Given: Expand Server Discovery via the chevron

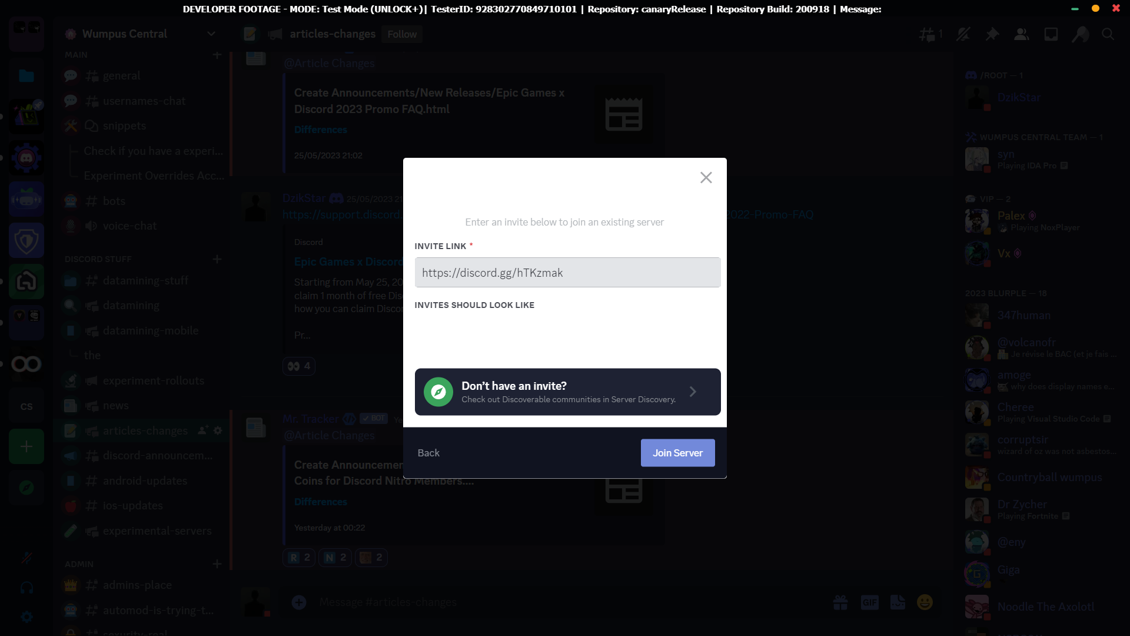Looking at the screenshot, I should pos(693,392).
